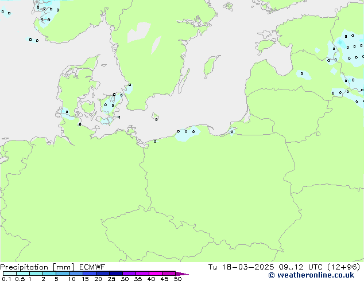Image resolution: width=364 pixels, height=281 pixels.
Task: Select the 30–35 mm purple legend swatch
Action: 129,274
